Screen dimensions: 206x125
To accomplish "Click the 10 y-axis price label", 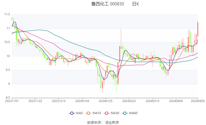I will click(x=8, y=56).
